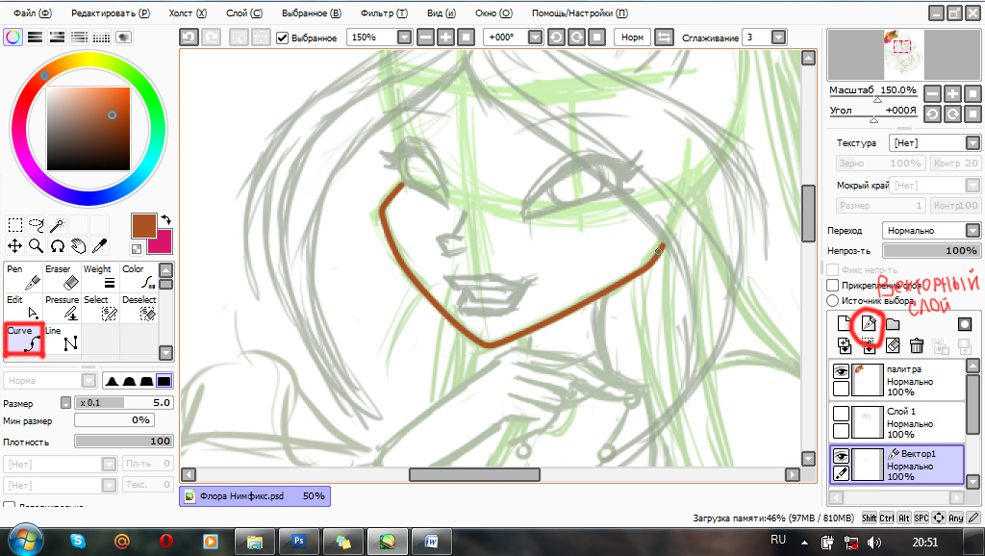The width and height of the screenshot is (985, 556).
Task: Open the Холст menu
Action: click(188, 13)
